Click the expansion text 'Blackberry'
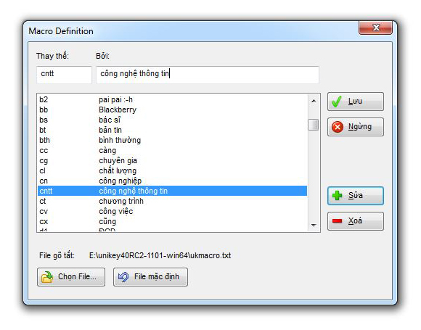Screen dimensions: 421x330 pyautogui.click(x=118, y=110)
